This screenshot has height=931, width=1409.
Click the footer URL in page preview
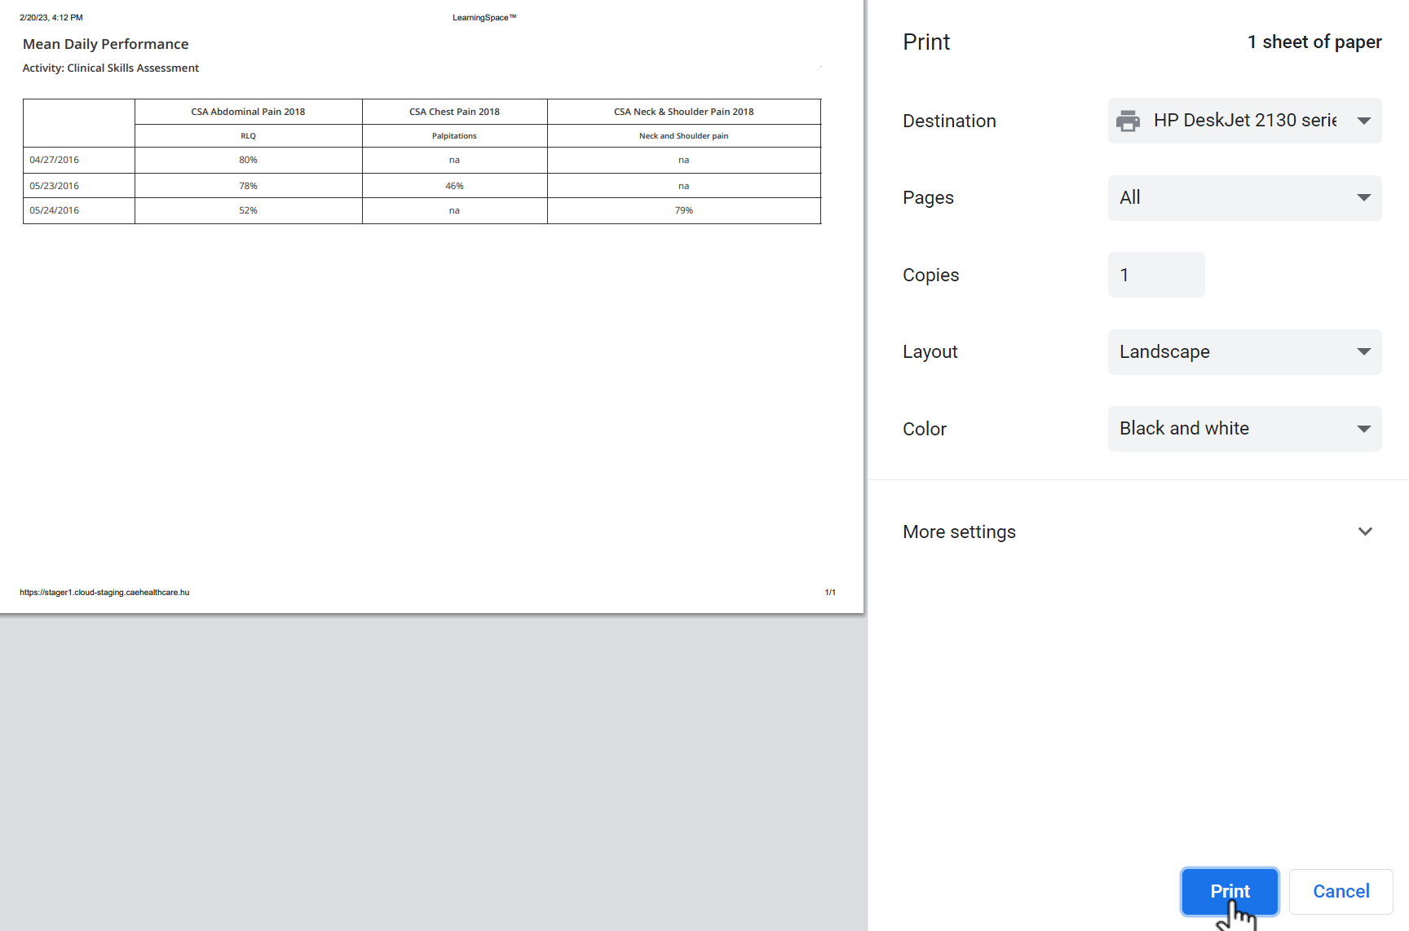(x=104, y=593)
